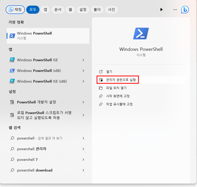
Task: Expand 'powershell 관리자' chevron
Action: coord(83,149)
